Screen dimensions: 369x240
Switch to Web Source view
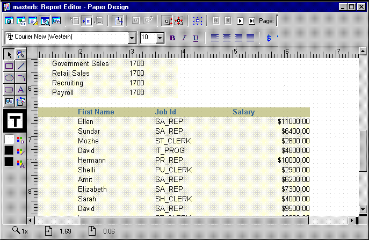click(x=21, y=21)
